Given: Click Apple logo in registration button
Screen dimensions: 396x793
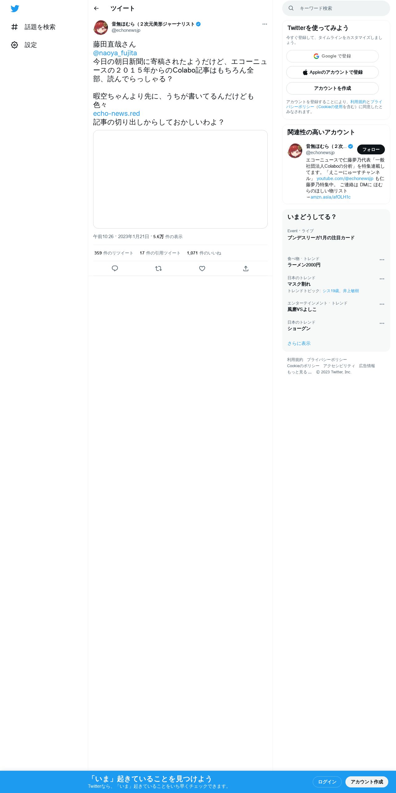Looking at the screenshot, I should pyautogui.click(x=305, y=72).
